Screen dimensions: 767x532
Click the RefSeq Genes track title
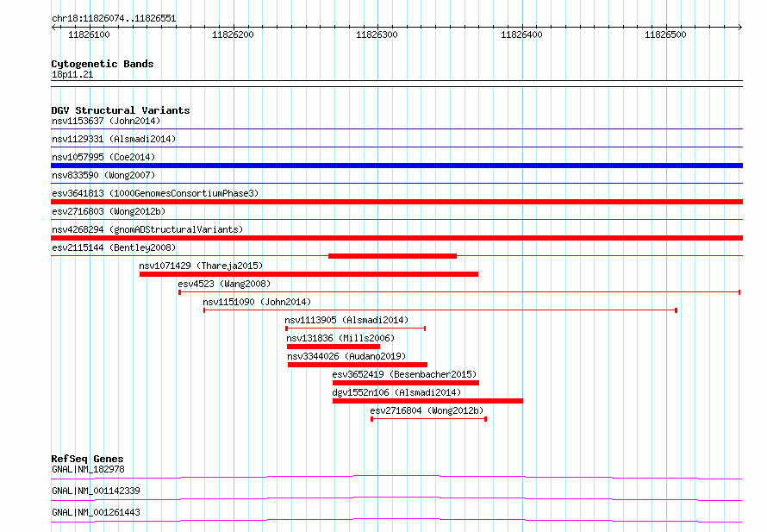point(87,459)
